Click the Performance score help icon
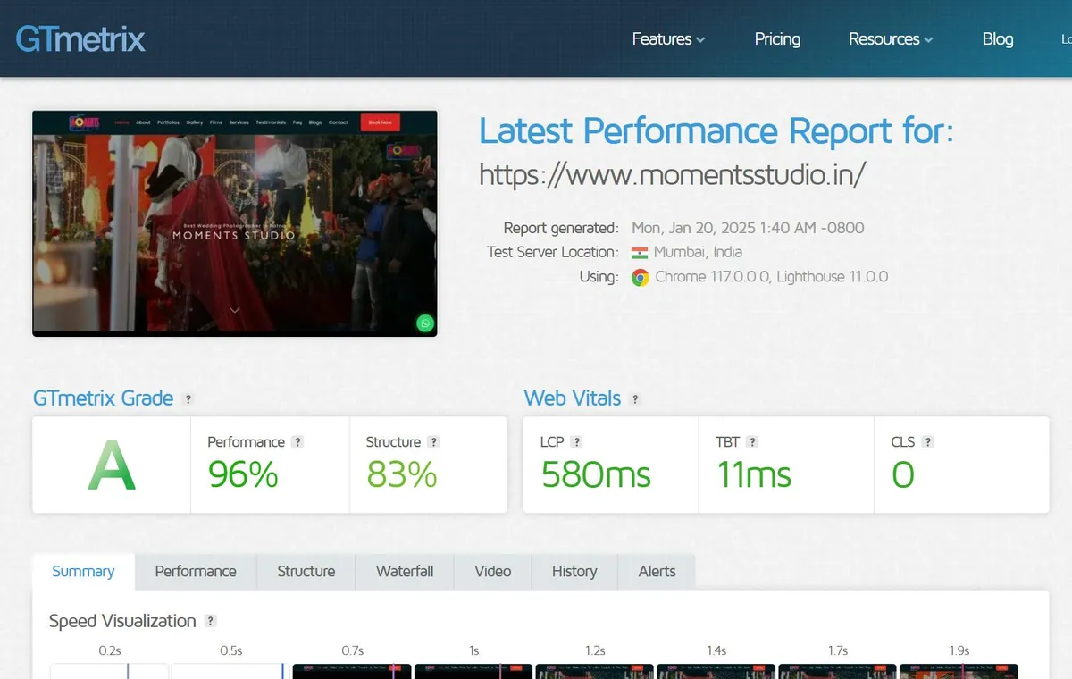Image resolution: width=1072 pixels, height=679 pixels. (x=297, y=442)
